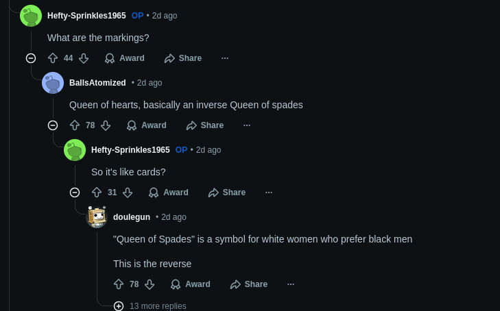
Task: Downvote doulegun's comment
Action: 150,284
